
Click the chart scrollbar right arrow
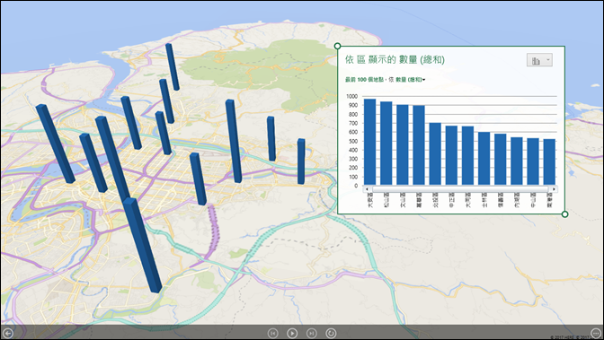(554, 189)
